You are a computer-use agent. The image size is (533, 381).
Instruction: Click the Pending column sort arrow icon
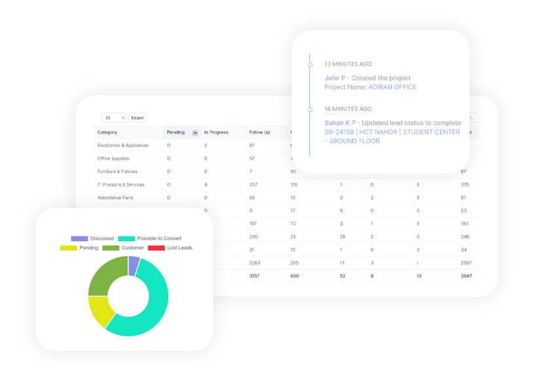click(195, 133)
